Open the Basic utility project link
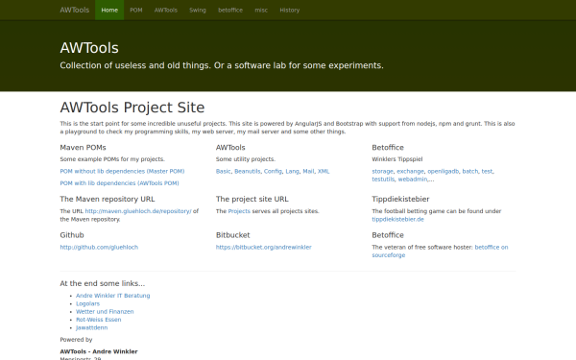The height and width of the screenshot is (360, 576). (224, 171)
